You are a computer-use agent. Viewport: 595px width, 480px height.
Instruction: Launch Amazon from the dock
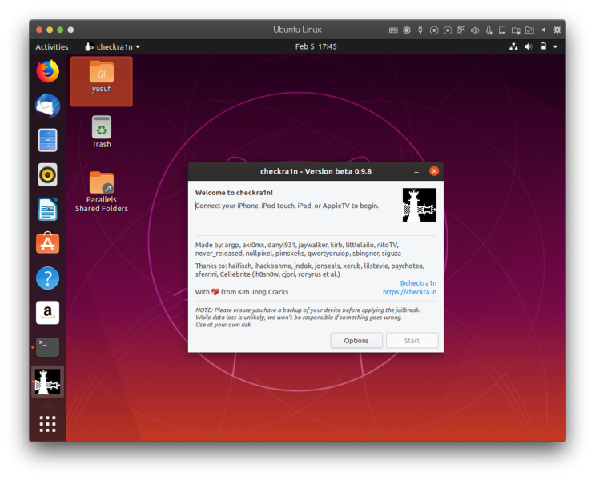click(x=47, y=313)
